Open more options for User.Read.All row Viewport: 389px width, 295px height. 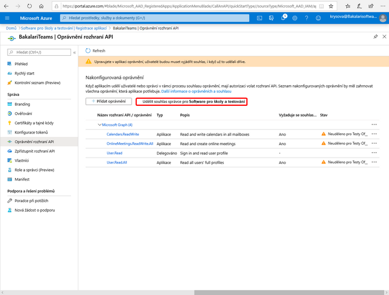click(374, 162)
